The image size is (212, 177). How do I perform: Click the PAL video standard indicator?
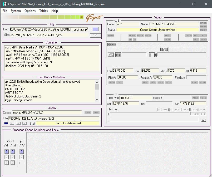194,82
